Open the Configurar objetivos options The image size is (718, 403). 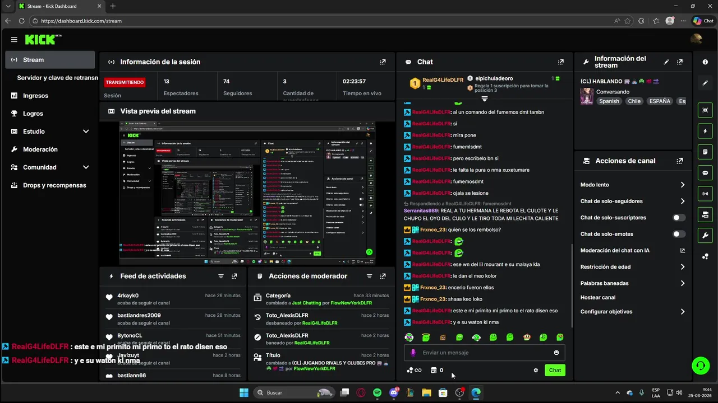[632, 312]
